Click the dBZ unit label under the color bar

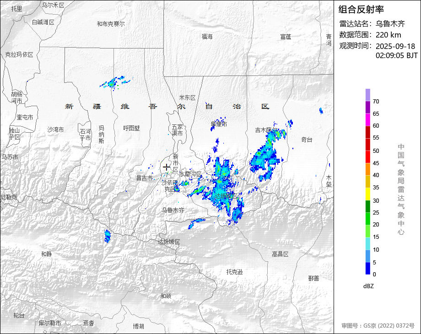[x=368, y=286]
